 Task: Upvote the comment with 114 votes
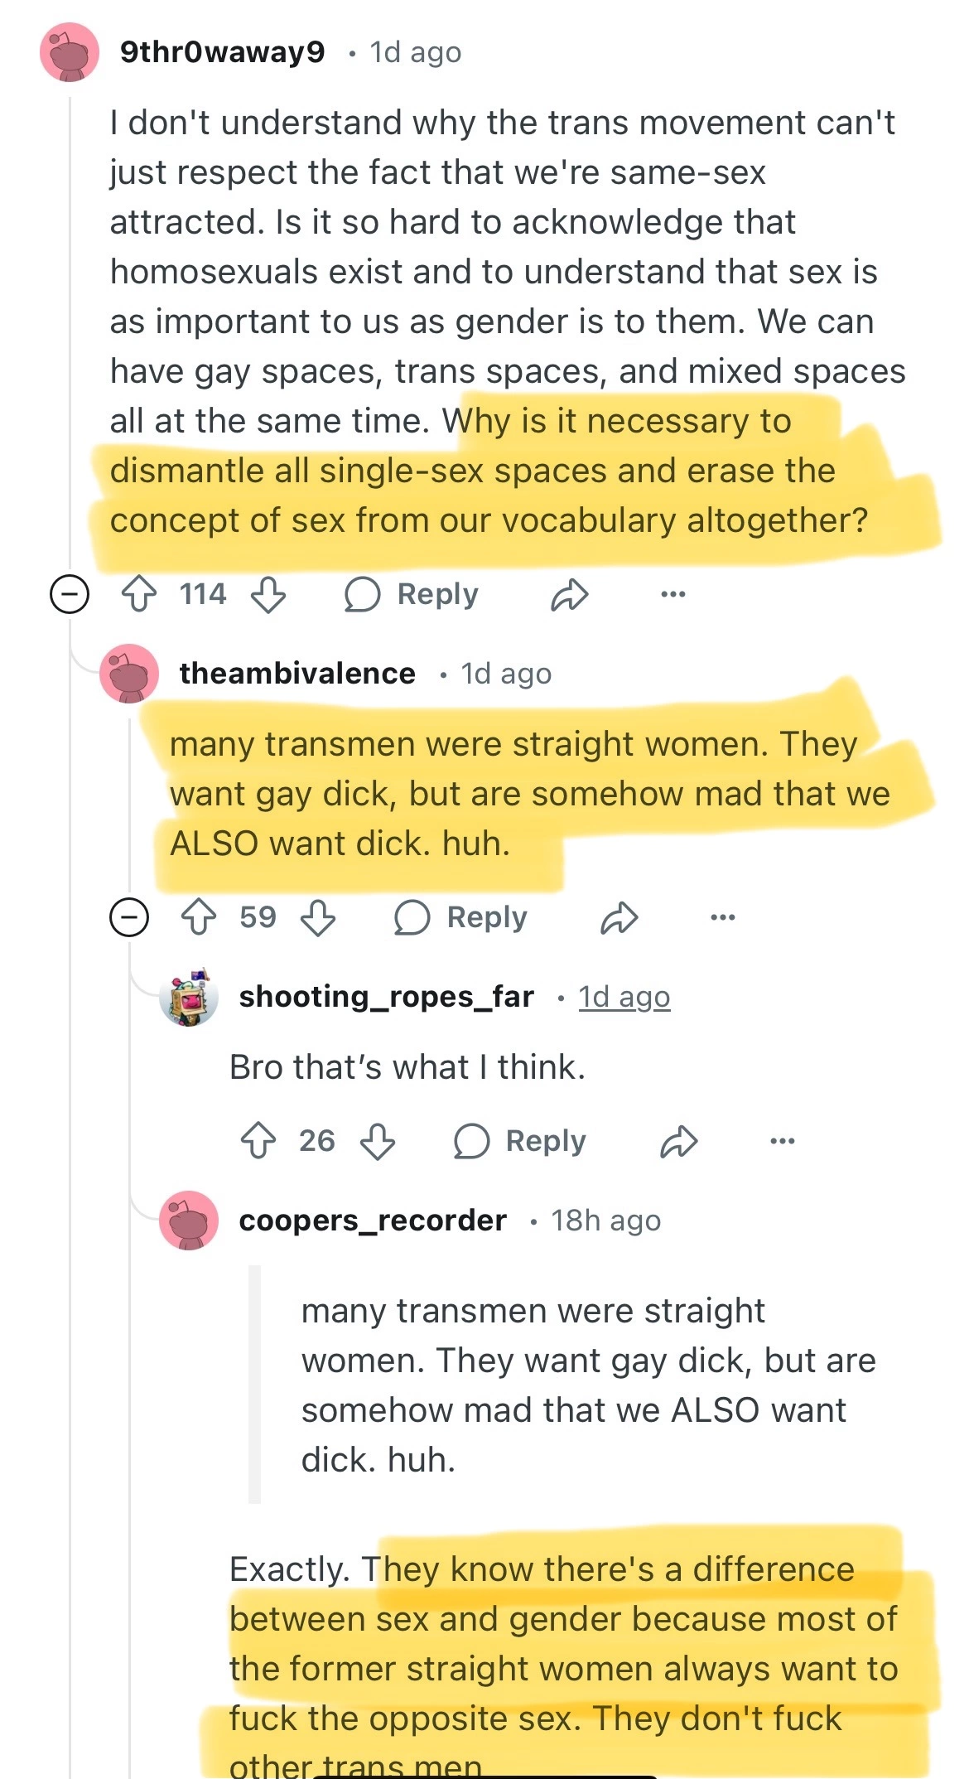point(138,594)
